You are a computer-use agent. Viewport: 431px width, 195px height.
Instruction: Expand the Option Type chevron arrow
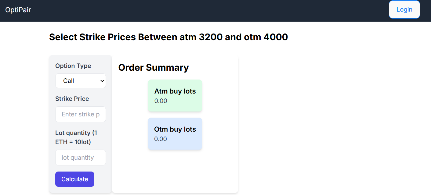[x=103, y=81]
